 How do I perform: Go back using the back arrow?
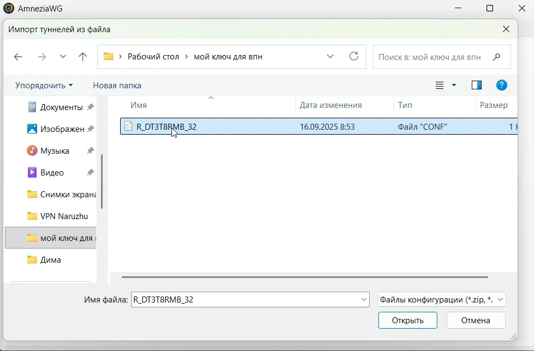click(18, 57)
